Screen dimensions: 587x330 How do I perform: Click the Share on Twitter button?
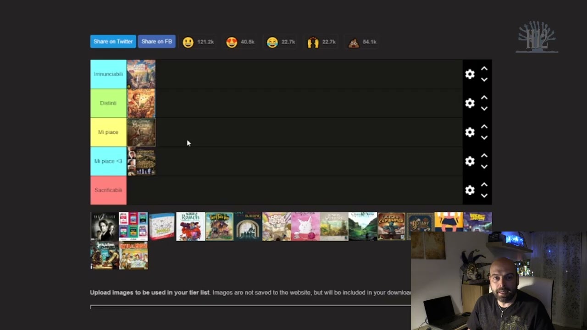(x=113, y=41)
